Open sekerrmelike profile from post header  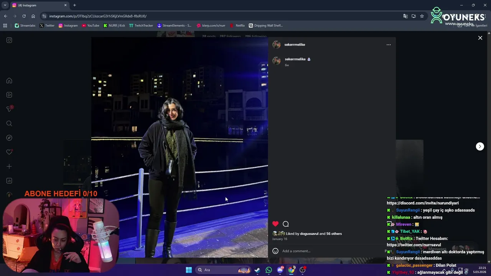click(x=295, y=44)
